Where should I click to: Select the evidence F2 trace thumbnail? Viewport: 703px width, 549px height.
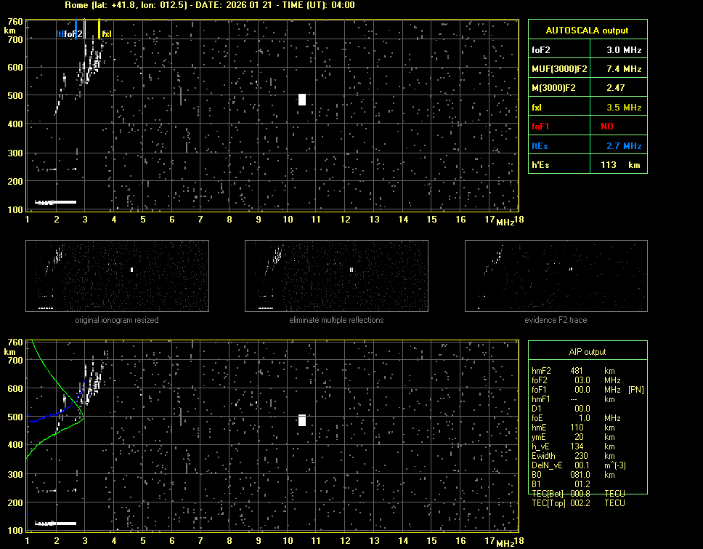[556, 276]
